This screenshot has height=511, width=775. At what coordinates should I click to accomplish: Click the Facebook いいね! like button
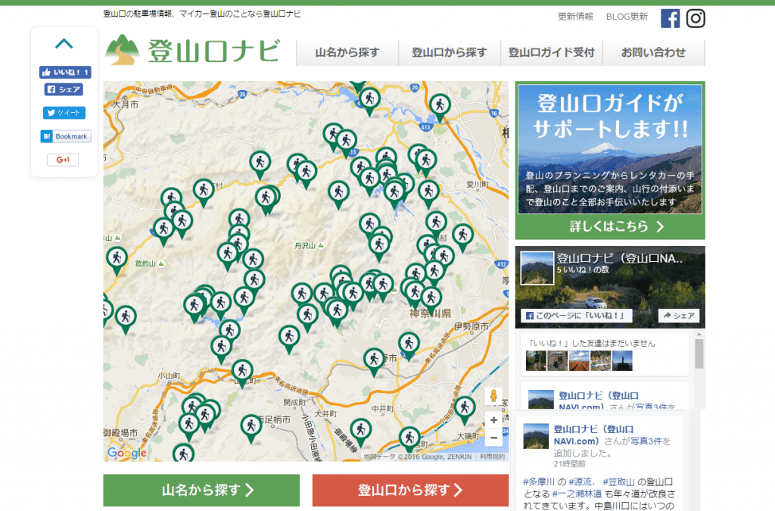(x=65, y=72)
